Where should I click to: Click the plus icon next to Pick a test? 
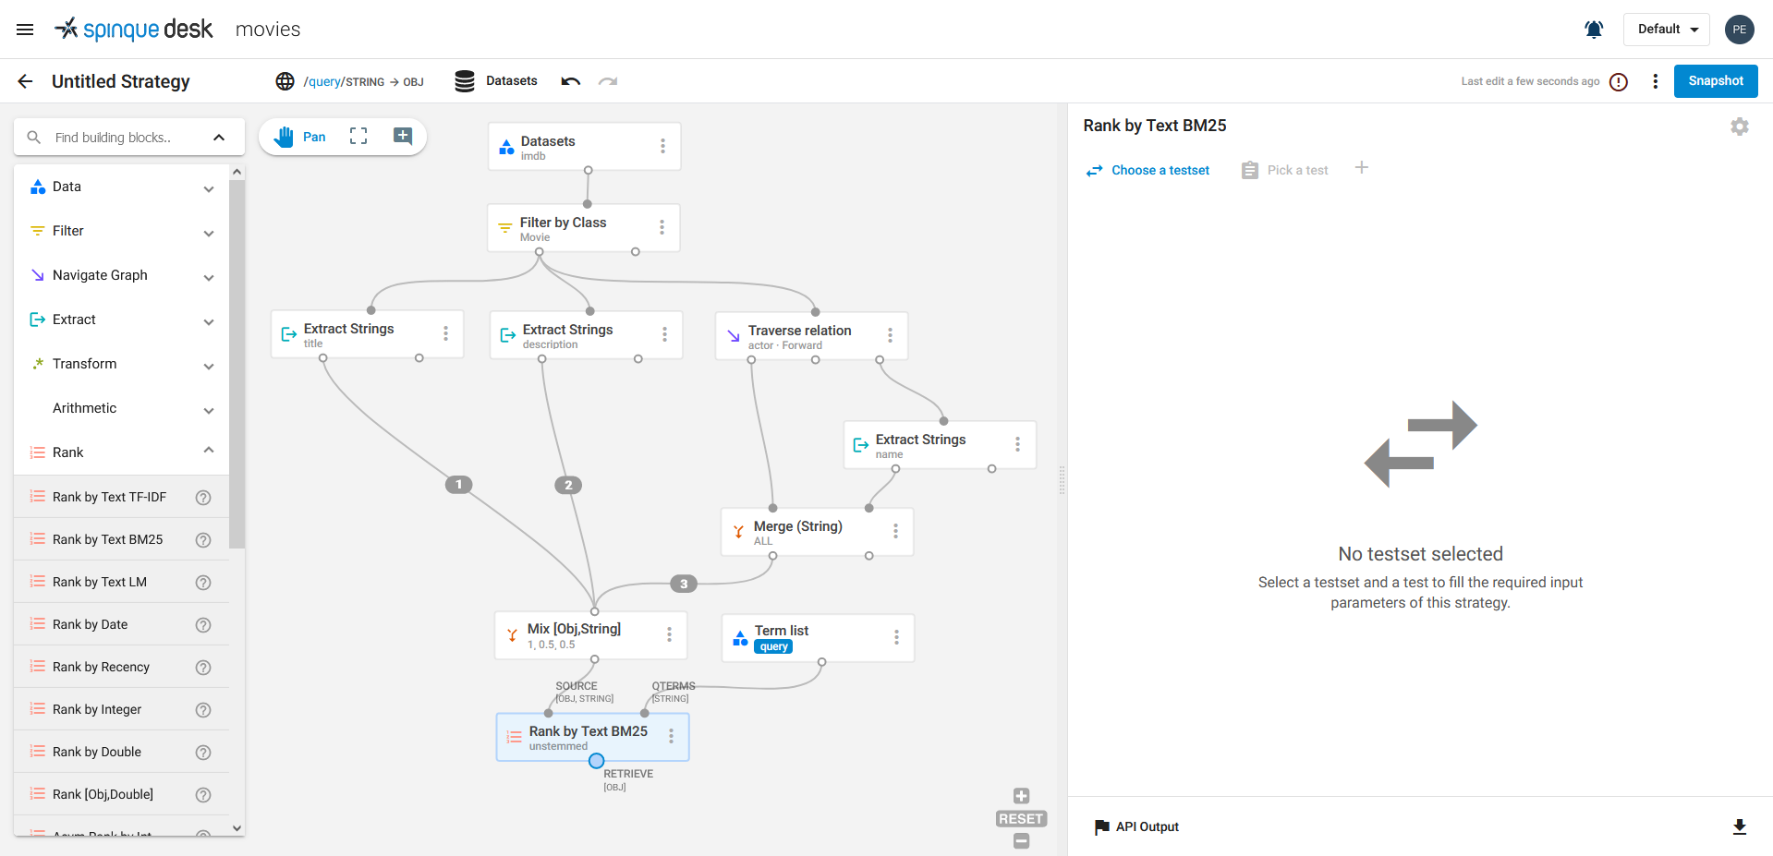(x=1362, y=167)
